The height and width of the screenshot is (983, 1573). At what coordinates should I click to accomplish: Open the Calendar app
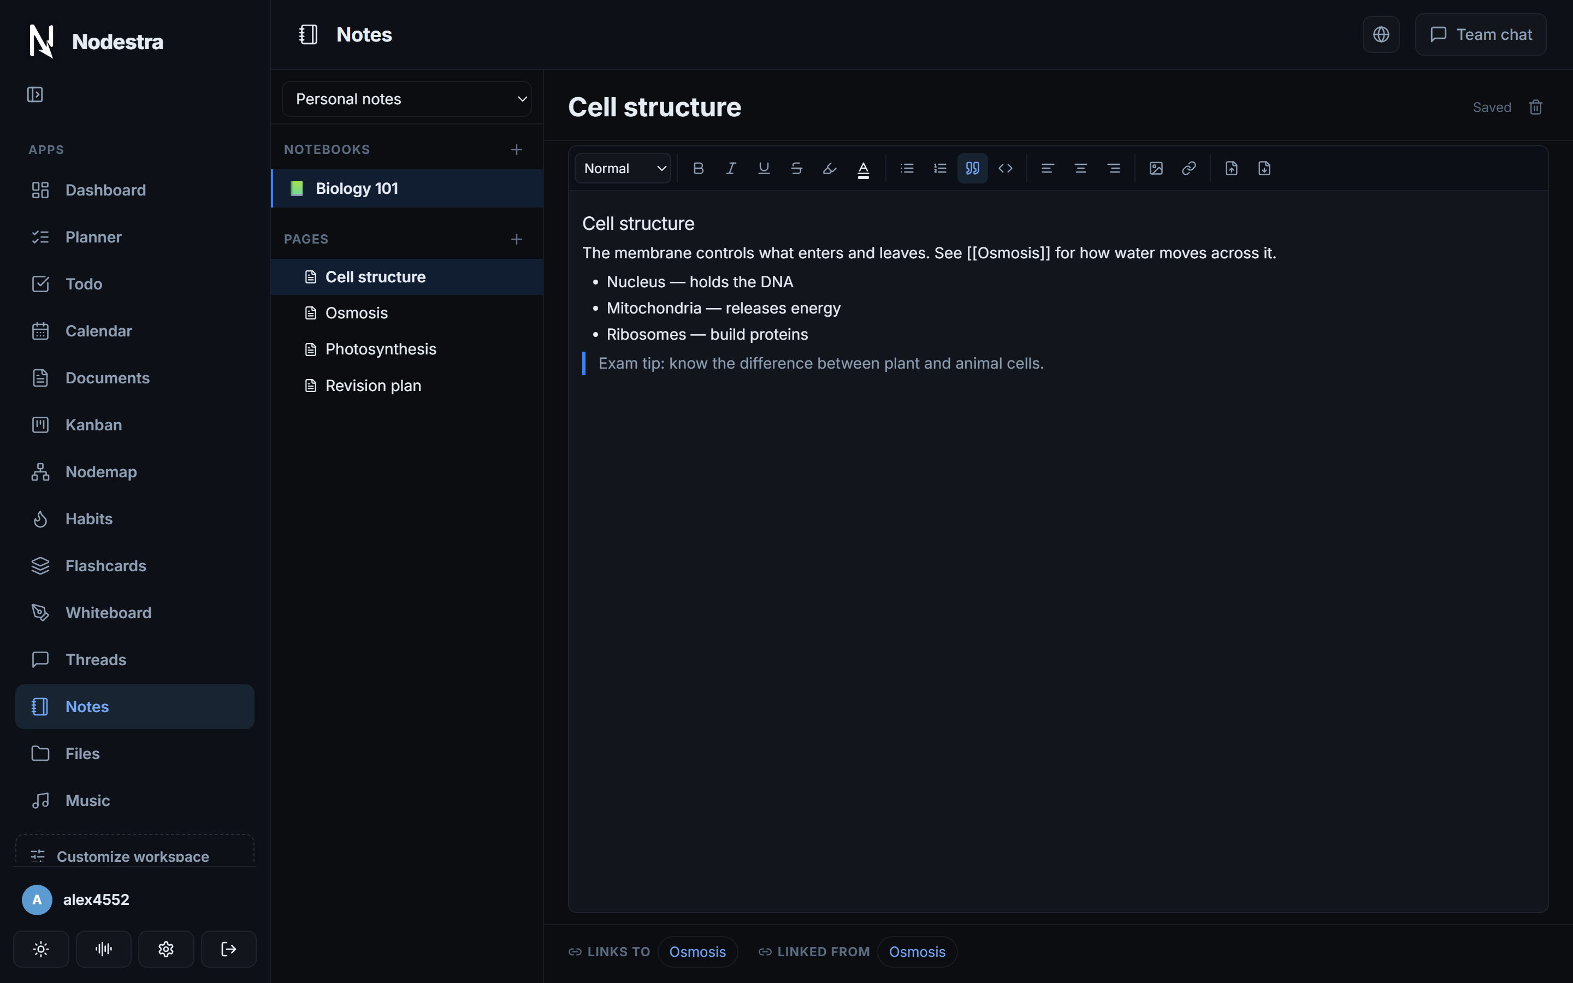point(134,331)
